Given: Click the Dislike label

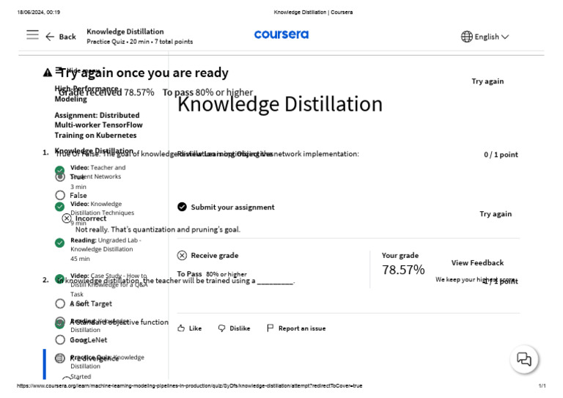Looking at the screenshot, I should pos(240,328).
